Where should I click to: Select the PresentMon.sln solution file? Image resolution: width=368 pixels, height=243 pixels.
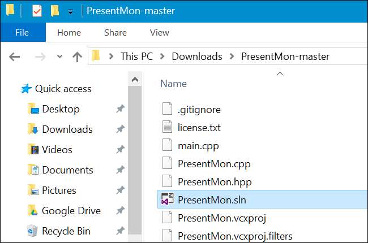pos(212,199)
